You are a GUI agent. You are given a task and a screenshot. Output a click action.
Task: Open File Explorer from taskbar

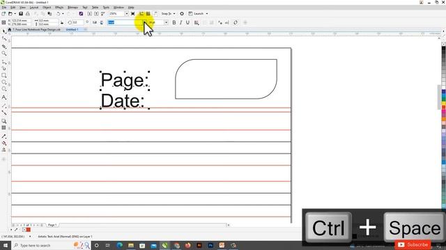pos(131,245)
